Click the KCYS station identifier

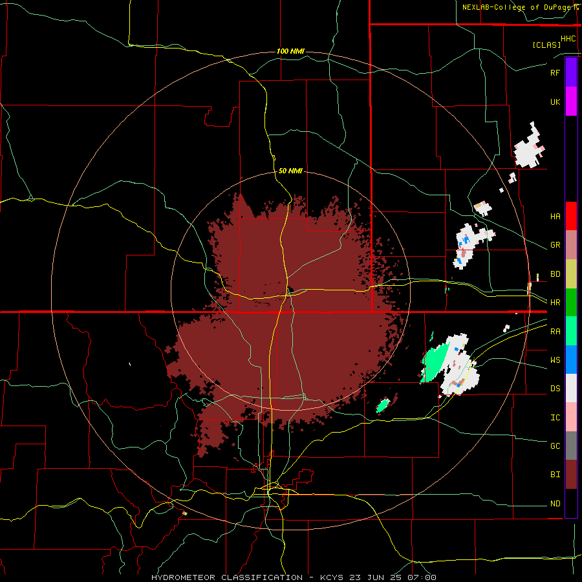click(332, 577)
